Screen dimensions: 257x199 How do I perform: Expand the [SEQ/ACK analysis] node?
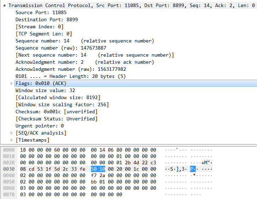tap(11, 133)
